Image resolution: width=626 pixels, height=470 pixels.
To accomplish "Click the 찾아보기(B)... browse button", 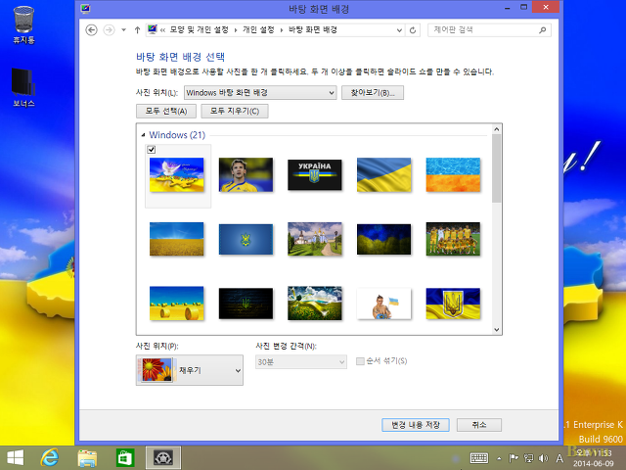I will coord(373,93).
